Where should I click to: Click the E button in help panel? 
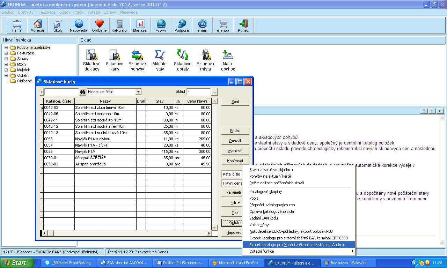click(424, 111)
